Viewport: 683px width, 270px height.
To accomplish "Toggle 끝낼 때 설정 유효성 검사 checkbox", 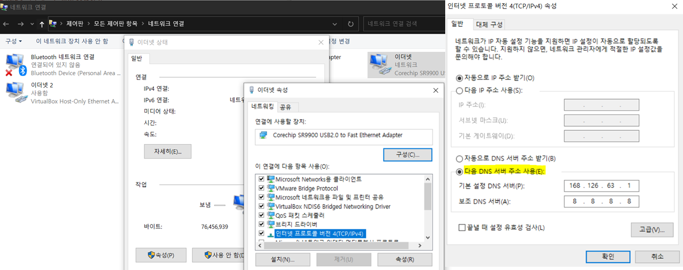I will (462, 228).
